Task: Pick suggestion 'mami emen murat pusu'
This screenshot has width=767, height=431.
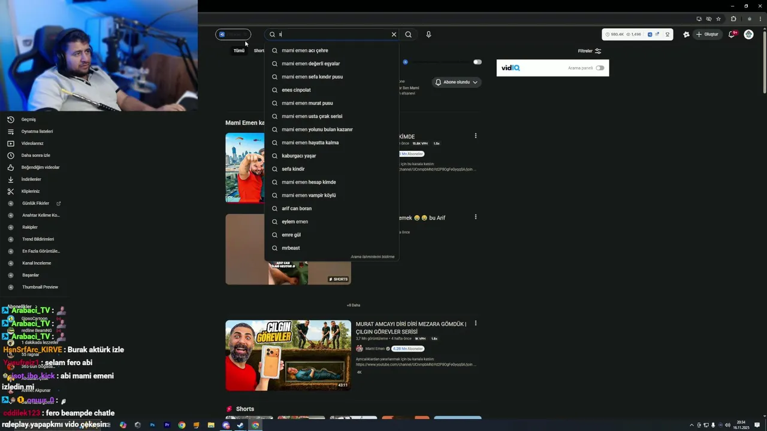Action: tap(331, 103)
